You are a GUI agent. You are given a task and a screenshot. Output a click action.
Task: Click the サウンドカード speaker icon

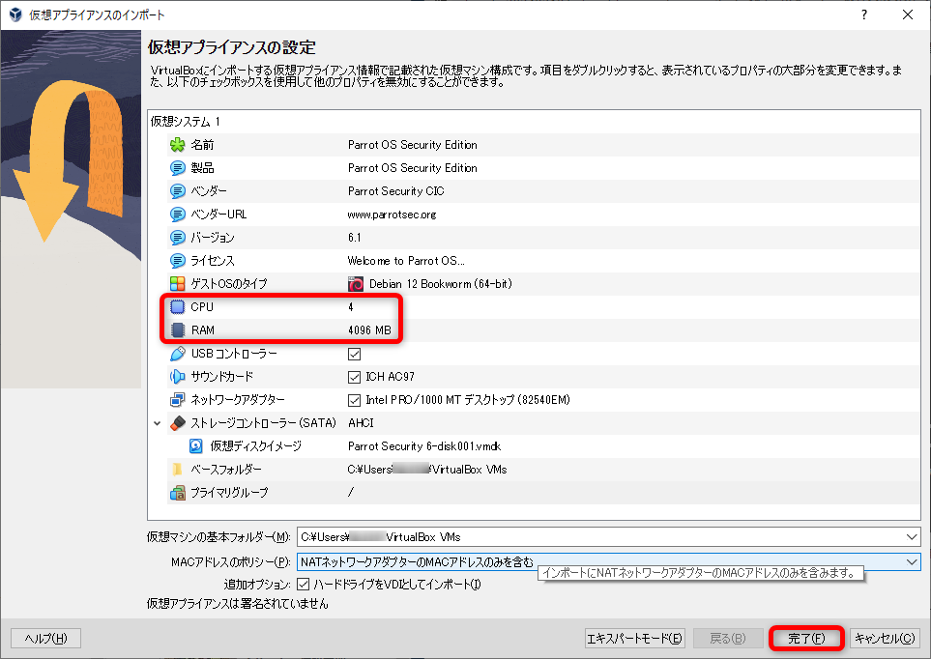coord(178,377)
